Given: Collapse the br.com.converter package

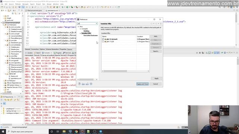Looking at the screenshot, I should 6,27.
